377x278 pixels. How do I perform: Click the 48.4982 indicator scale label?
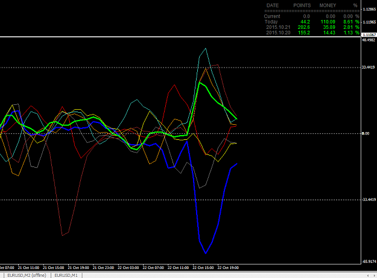(369, 40)
